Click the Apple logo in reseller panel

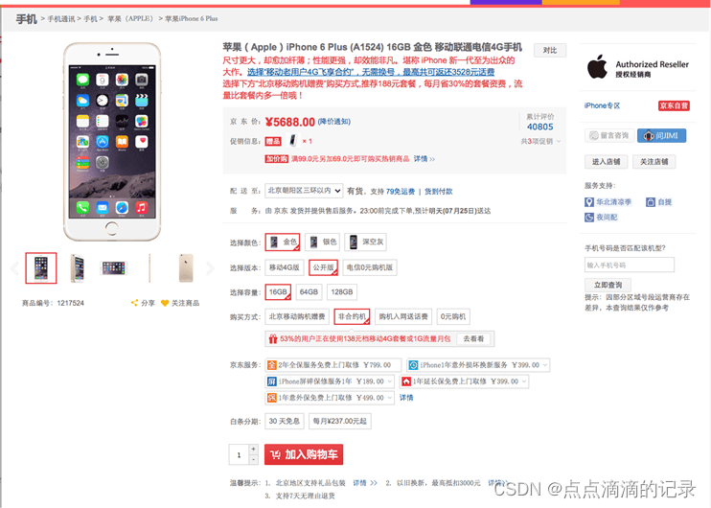[x=597, y=67]
